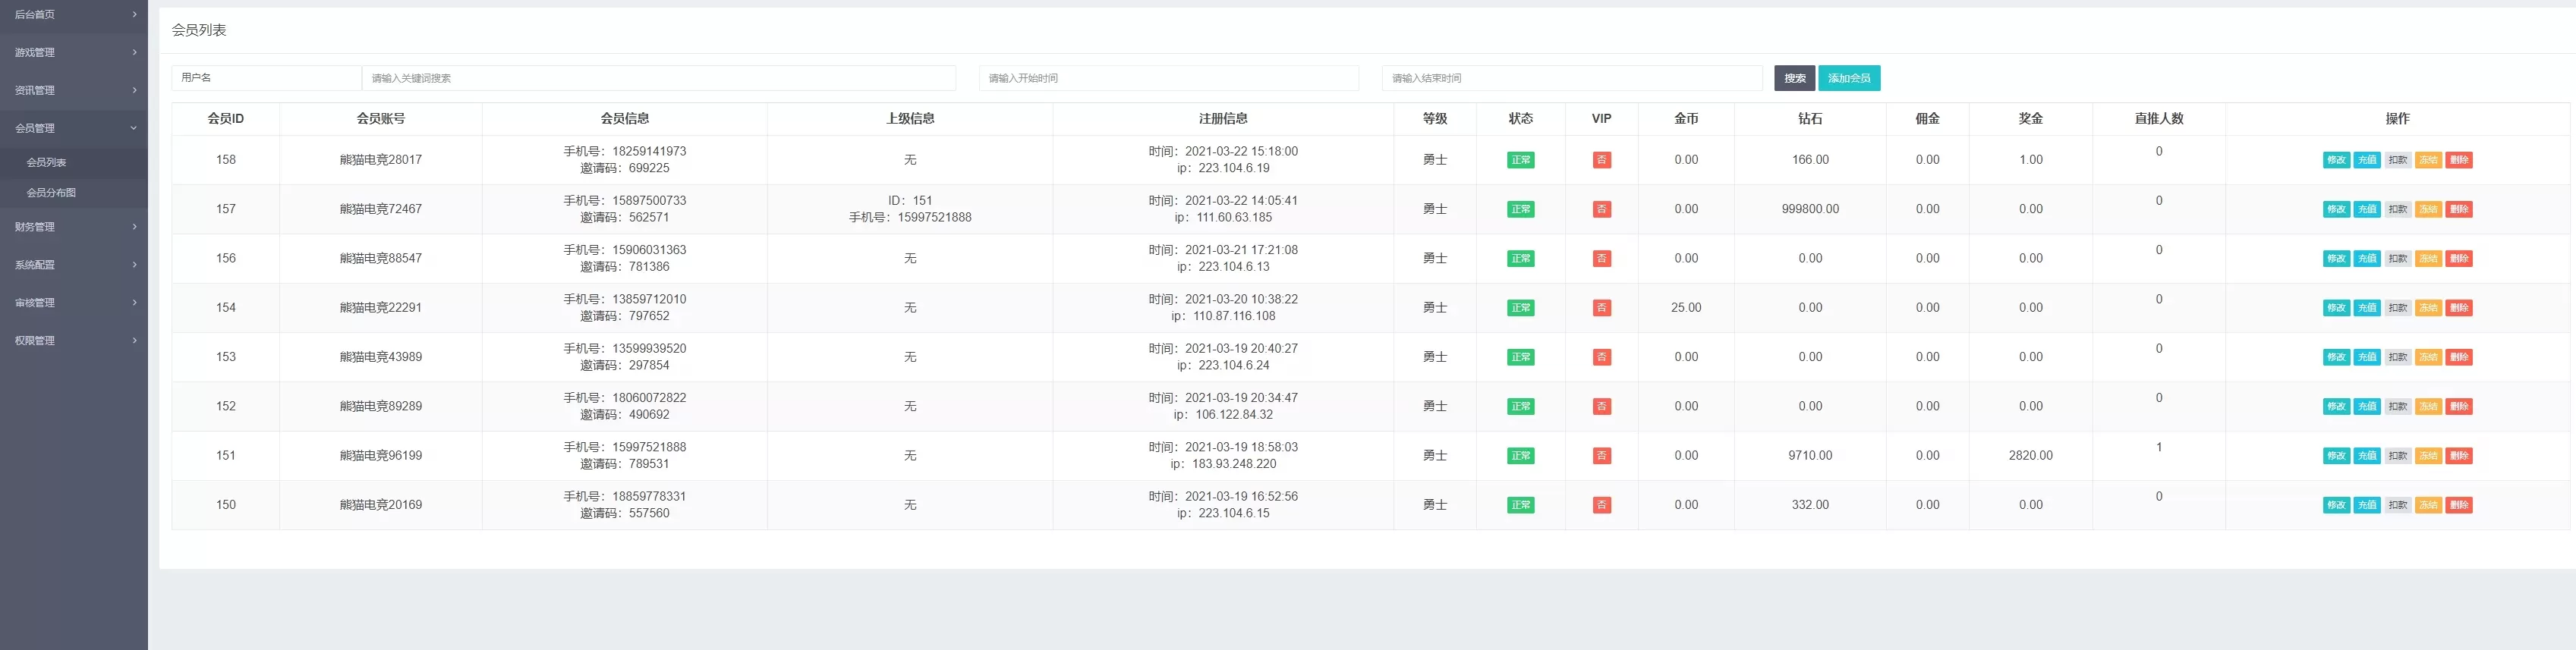Click the 添加会员 add member button

tap(1849, 78)
